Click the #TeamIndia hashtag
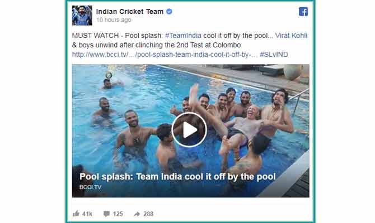Screen dimensions: 375x223 click(x=183, y=36)
